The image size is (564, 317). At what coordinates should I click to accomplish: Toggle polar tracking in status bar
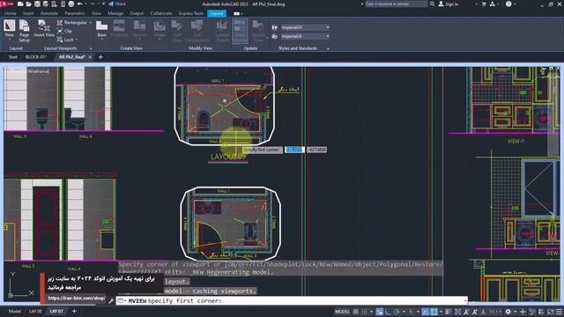coord(397,312)
